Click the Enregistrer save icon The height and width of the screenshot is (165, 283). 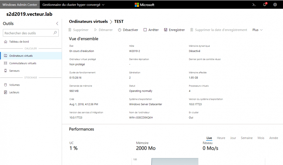[x=166, y=30]
